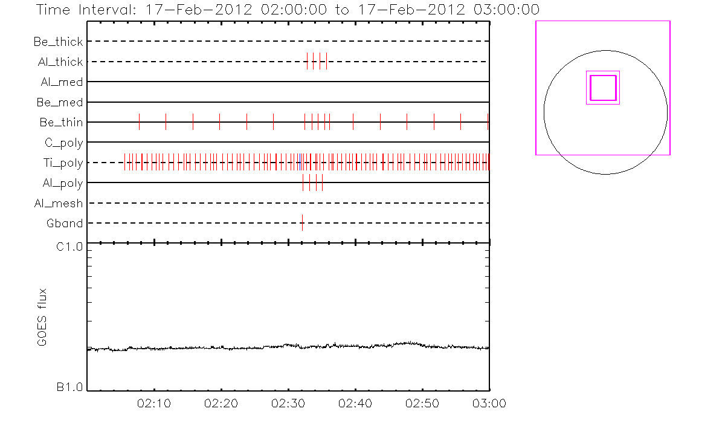Click the Al_mesh filter label
725x423 pixels.
[59, 204]
